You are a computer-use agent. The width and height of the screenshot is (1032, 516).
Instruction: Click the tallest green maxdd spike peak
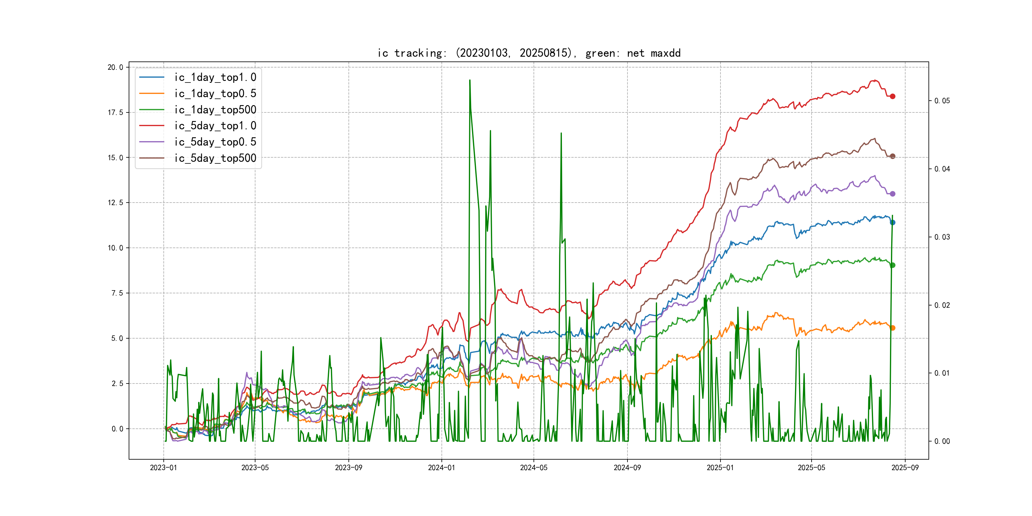pos(469,81)
